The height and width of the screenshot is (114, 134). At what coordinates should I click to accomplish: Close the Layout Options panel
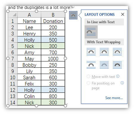click(123, 14)
